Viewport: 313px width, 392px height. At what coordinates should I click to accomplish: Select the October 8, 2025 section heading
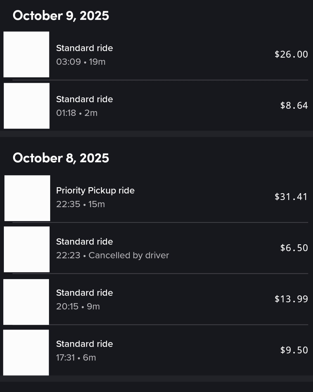click(x=61, y=158)
